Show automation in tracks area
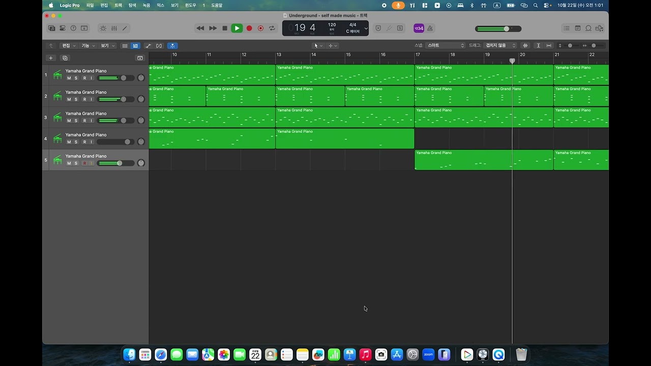651x366 pixels. [x=149, y=46]
